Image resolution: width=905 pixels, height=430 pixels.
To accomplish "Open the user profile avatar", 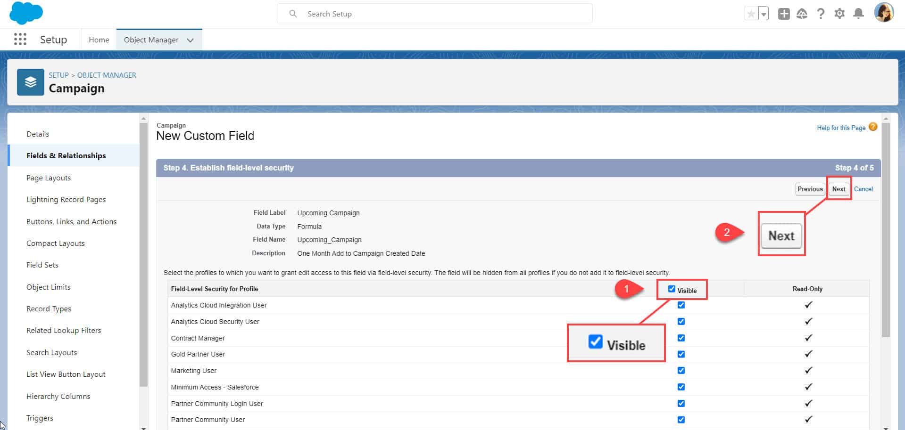I will tap(884, 13).
